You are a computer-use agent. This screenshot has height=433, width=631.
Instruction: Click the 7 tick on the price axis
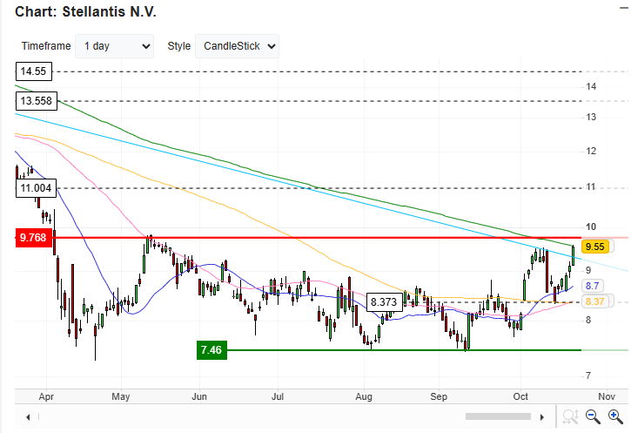(588, 375)
